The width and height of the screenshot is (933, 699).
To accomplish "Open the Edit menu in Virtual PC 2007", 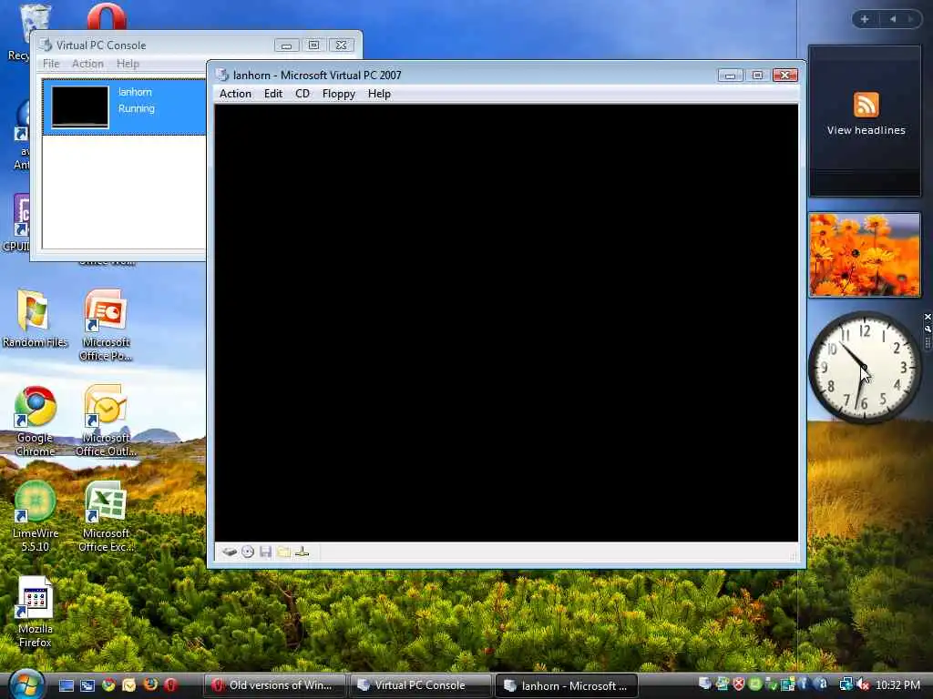I will coord(273,94).
